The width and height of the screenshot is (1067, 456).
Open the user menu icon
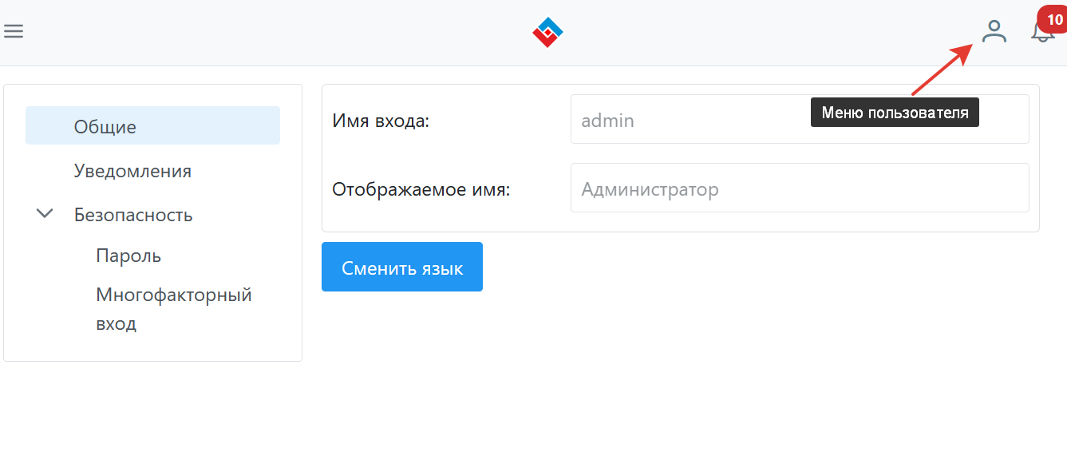994,32
